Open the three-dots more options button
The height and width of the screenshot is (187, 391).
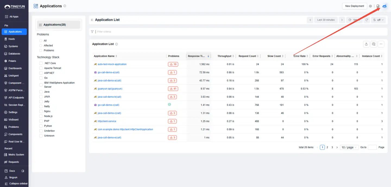[x=381, y=44]
